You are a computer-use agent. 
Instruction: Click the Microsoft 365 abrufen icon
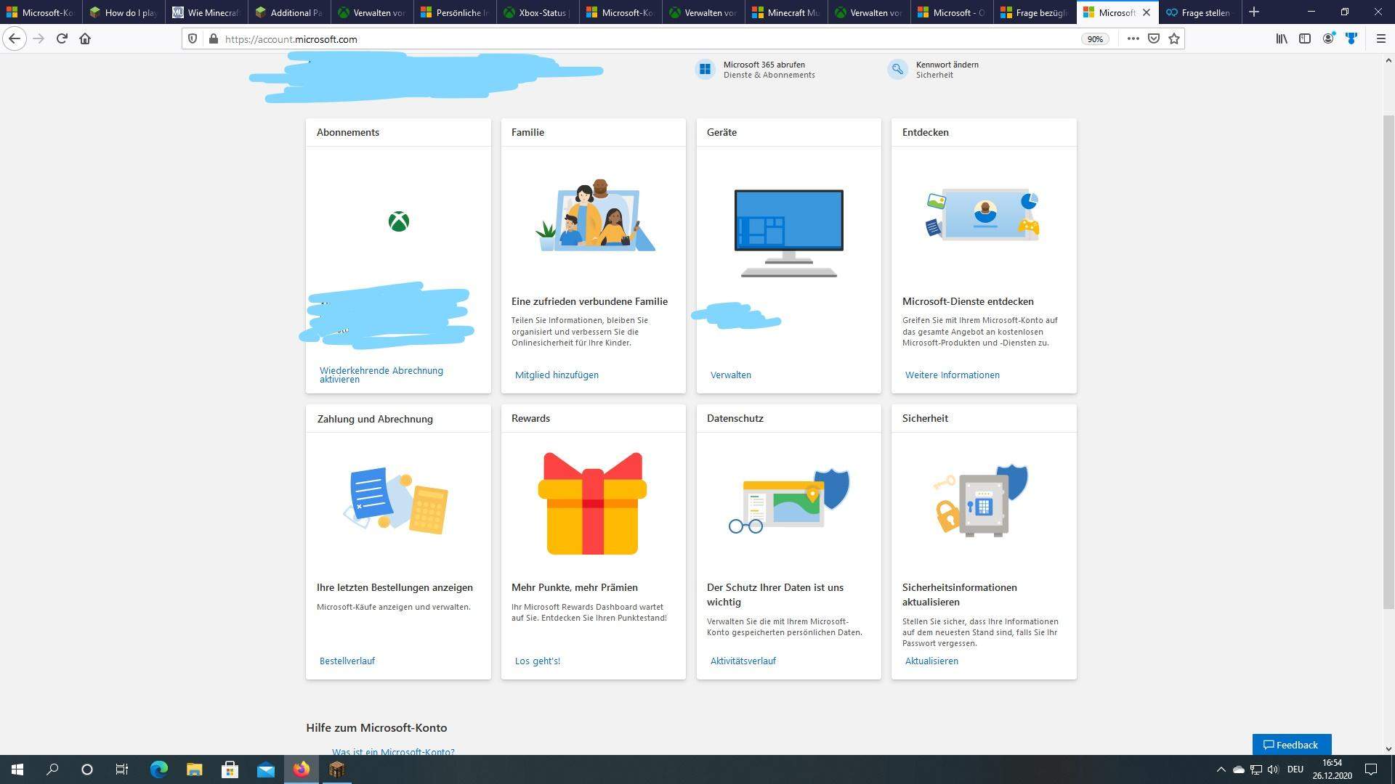705,69
